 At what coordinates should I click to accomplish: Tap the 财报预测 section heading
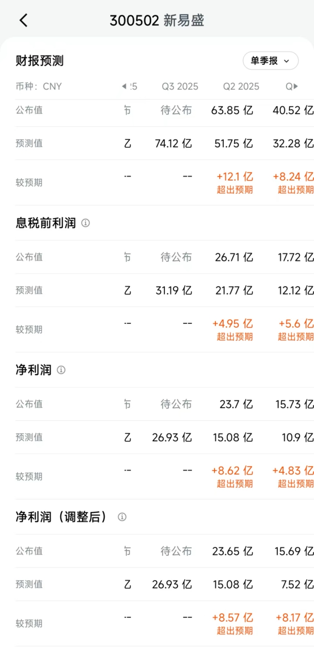[x=40, y=61]
